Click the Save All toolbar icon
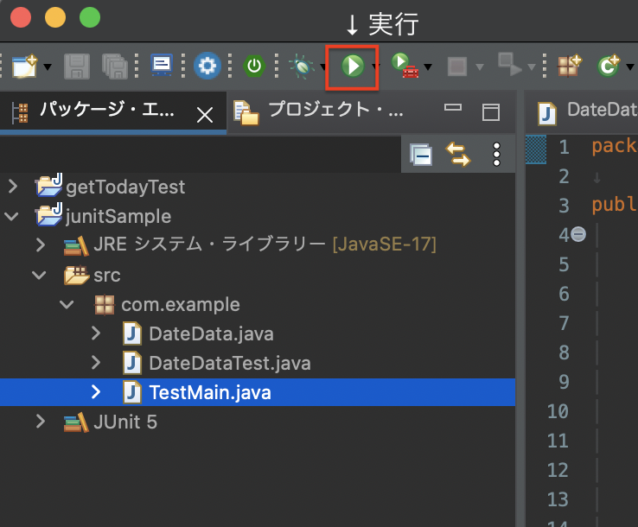 tap(115, 66)
